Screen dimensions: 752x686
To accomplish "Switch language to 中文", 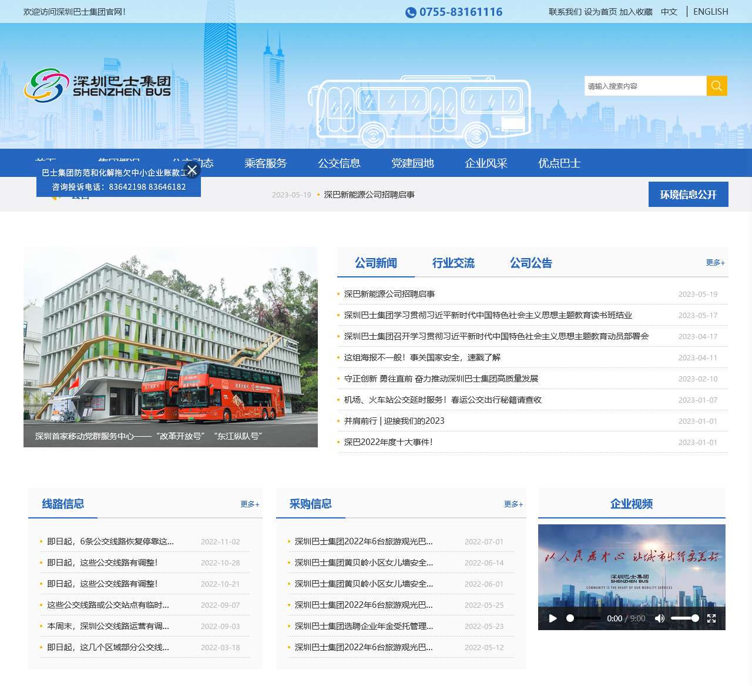I will coord(669,12).
